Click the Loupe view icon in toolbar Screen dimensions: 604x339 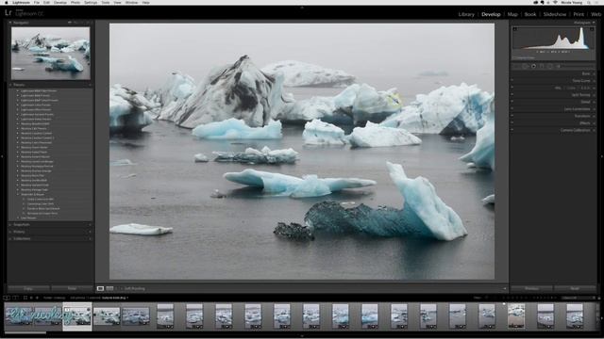100,288
